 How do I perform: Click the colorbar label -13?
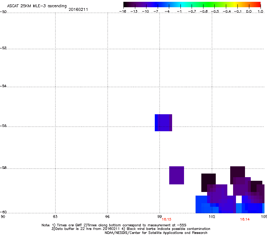(x=134, y=12)
